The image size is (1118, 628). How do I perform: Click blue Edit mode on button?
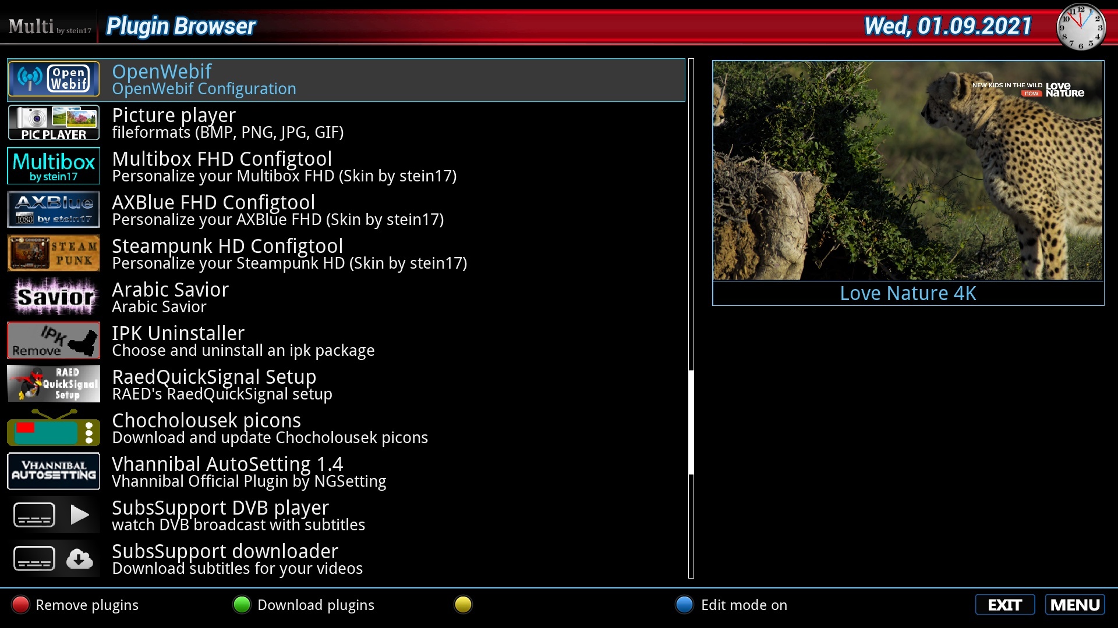coord(731,605)
